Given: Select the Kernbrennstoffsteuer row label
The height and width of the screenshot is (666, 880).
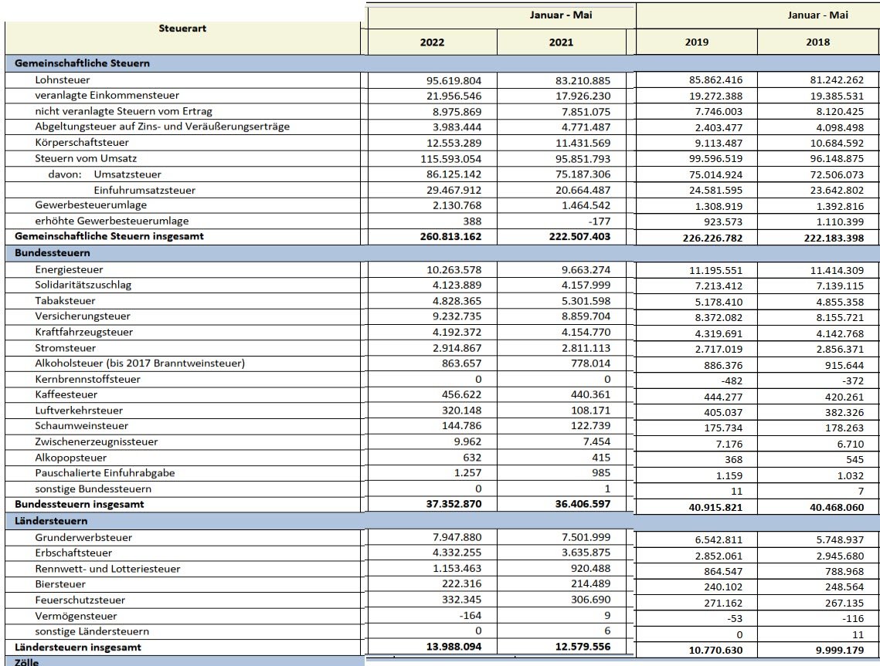Looking at the screenshot, I should click(87, 379).
